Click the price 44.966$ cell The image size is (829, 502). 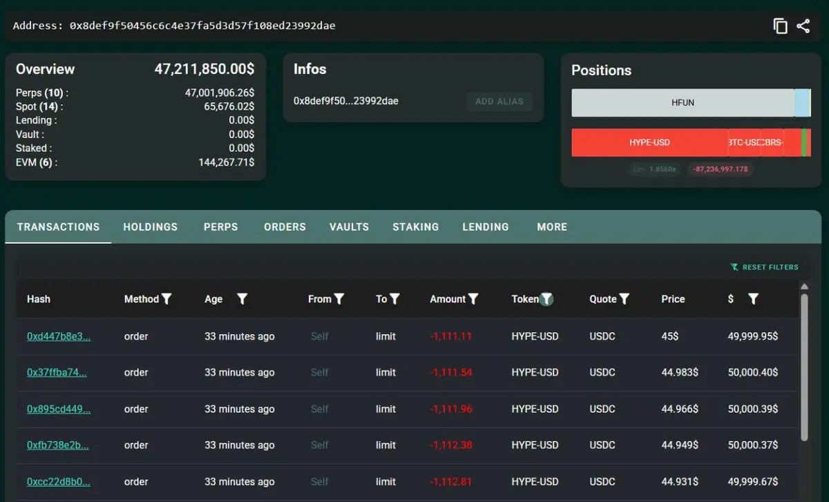coord(680,409)
